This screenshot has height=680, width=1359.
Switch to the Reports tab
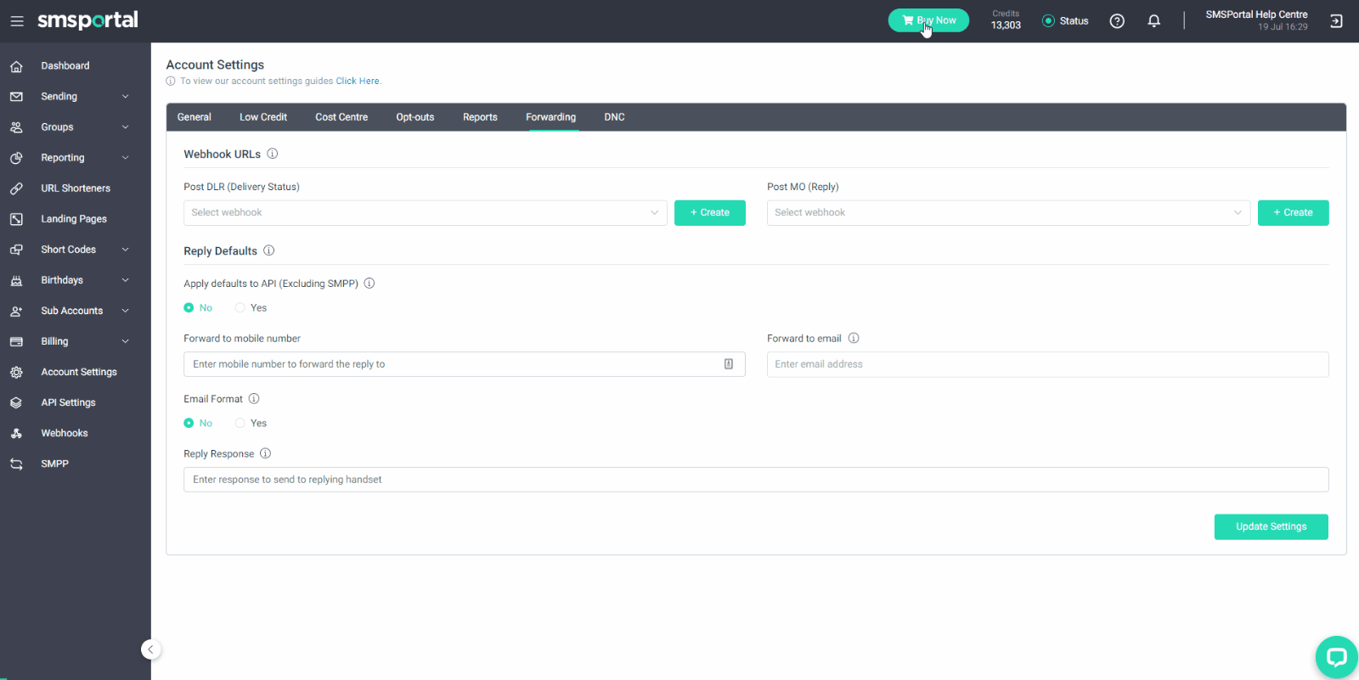click(480, 117)
